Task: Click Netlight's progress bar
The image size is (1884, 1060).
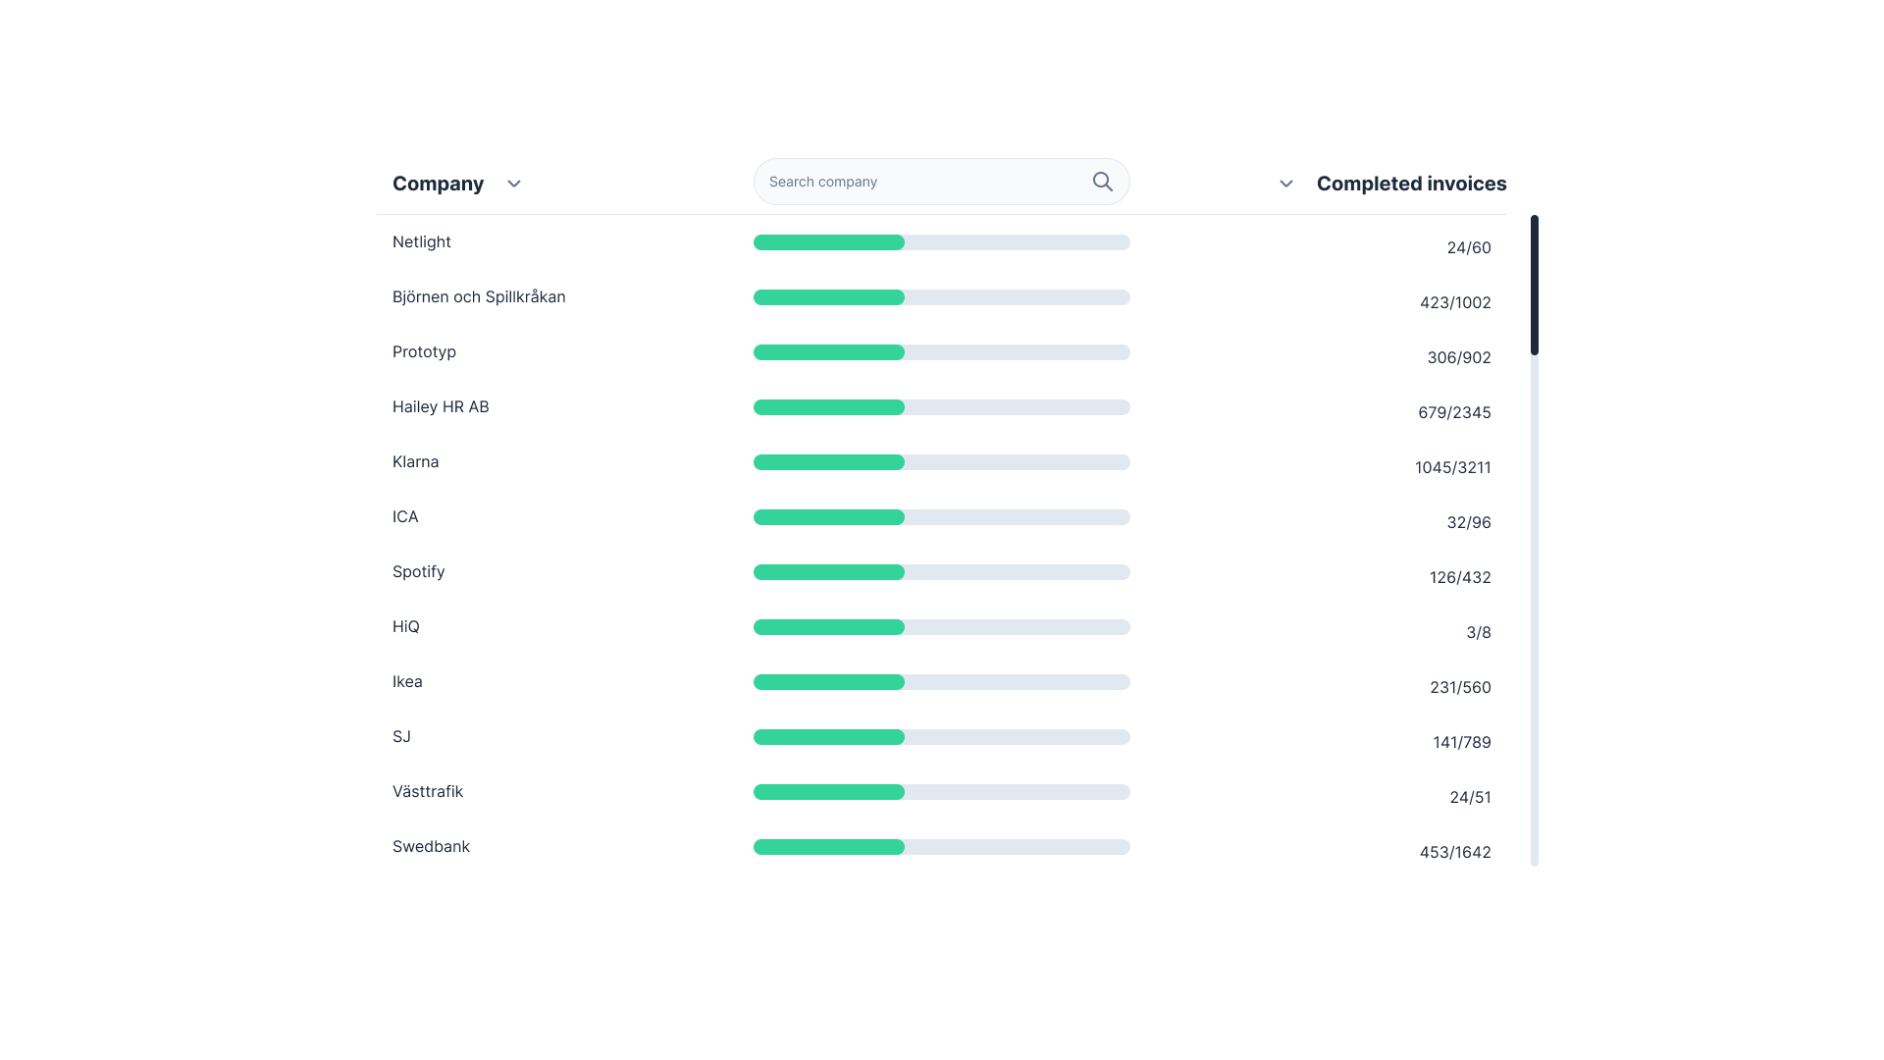Action: coord(941,242)
